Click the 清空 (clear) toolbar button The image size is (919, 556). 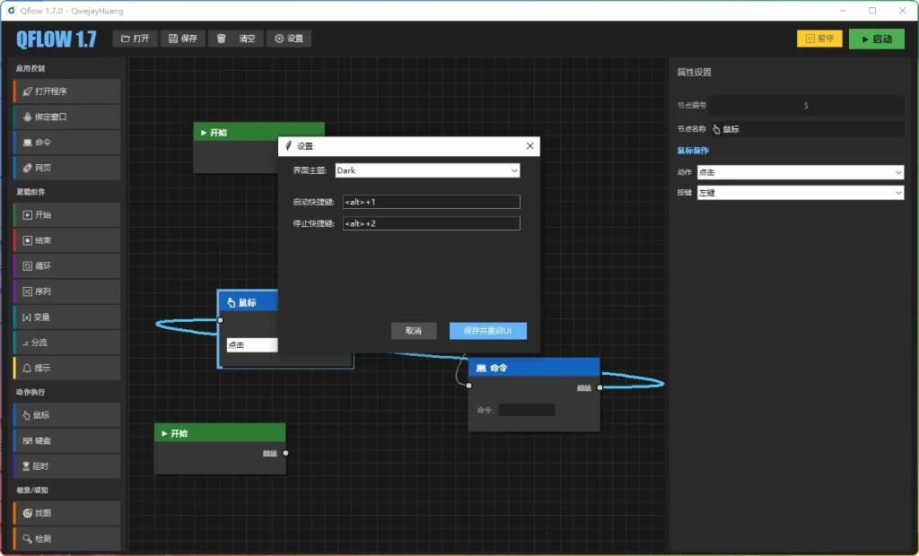pyautogui.click(x=235, y=39)
